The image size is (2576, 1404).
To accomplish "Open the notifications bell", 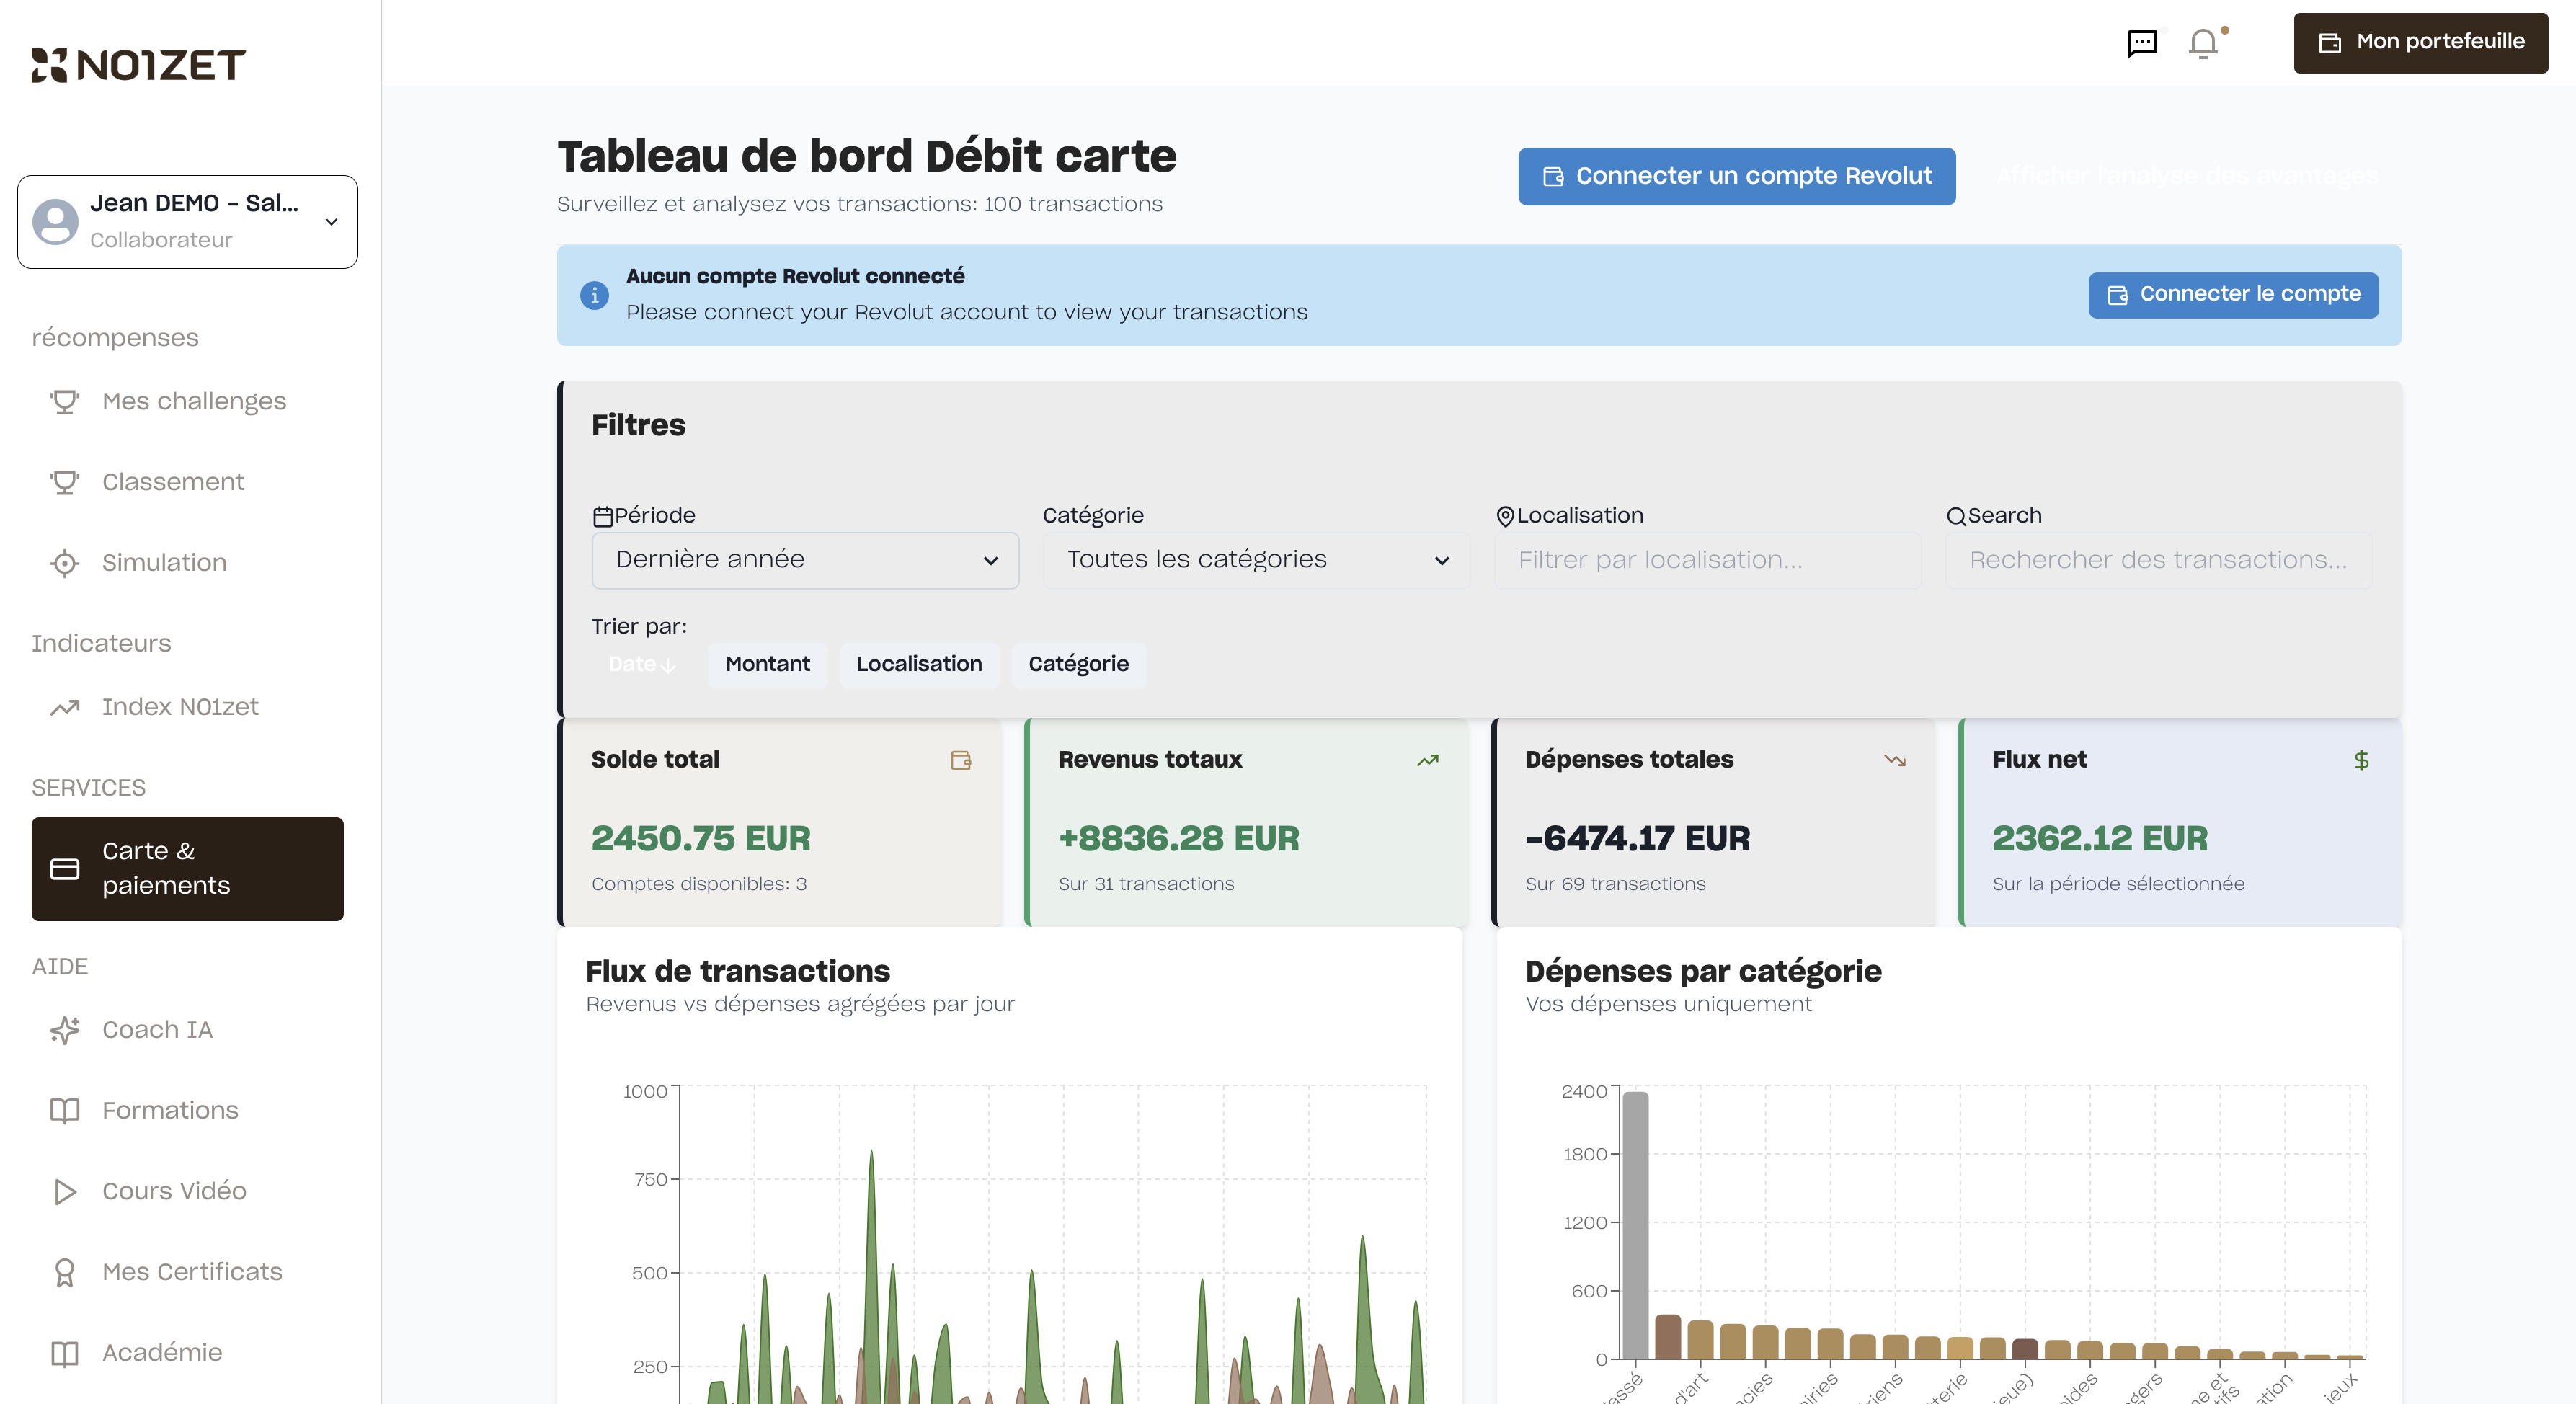I will point(2203,43).
